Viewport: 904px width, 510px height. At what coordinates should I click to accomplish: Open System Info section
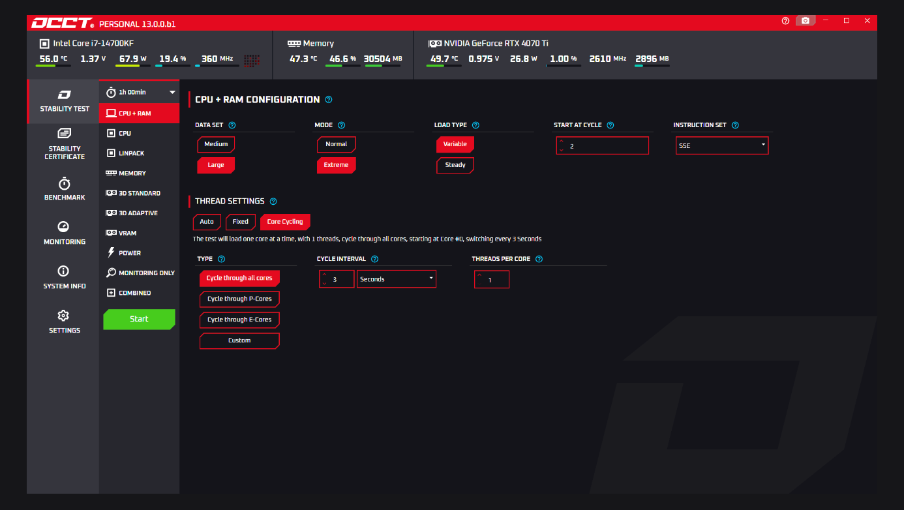[x=64, y=277]
